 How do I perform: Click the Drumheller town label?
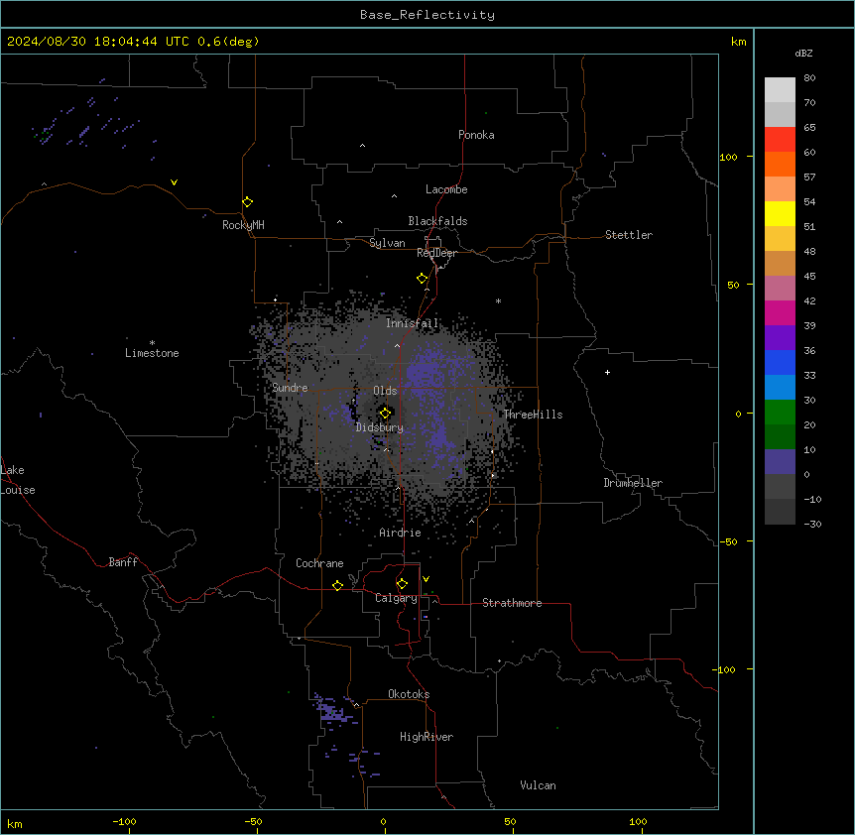pos(633,483)
